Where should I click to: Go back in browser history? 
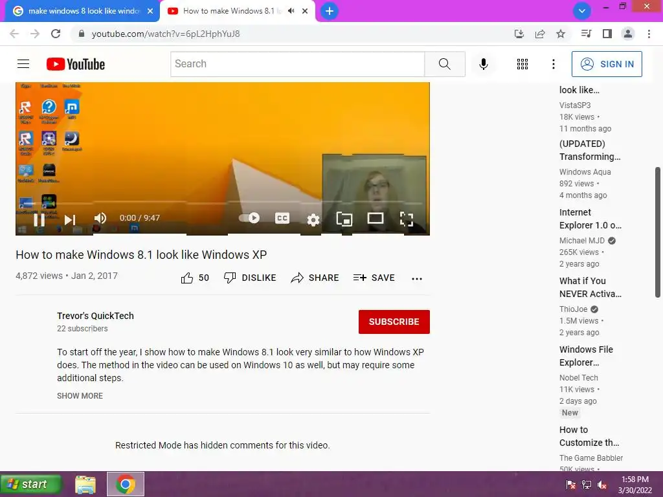14,34
